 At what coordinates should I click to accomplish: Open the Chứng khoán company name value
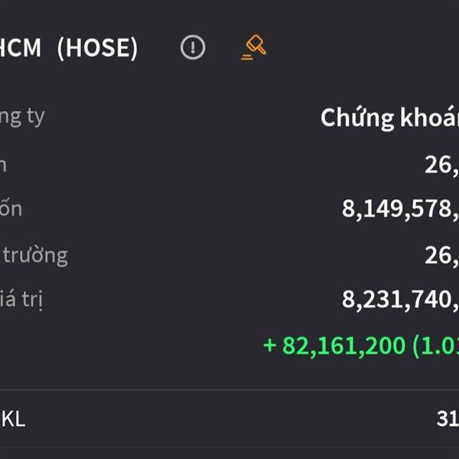(389, 118)
